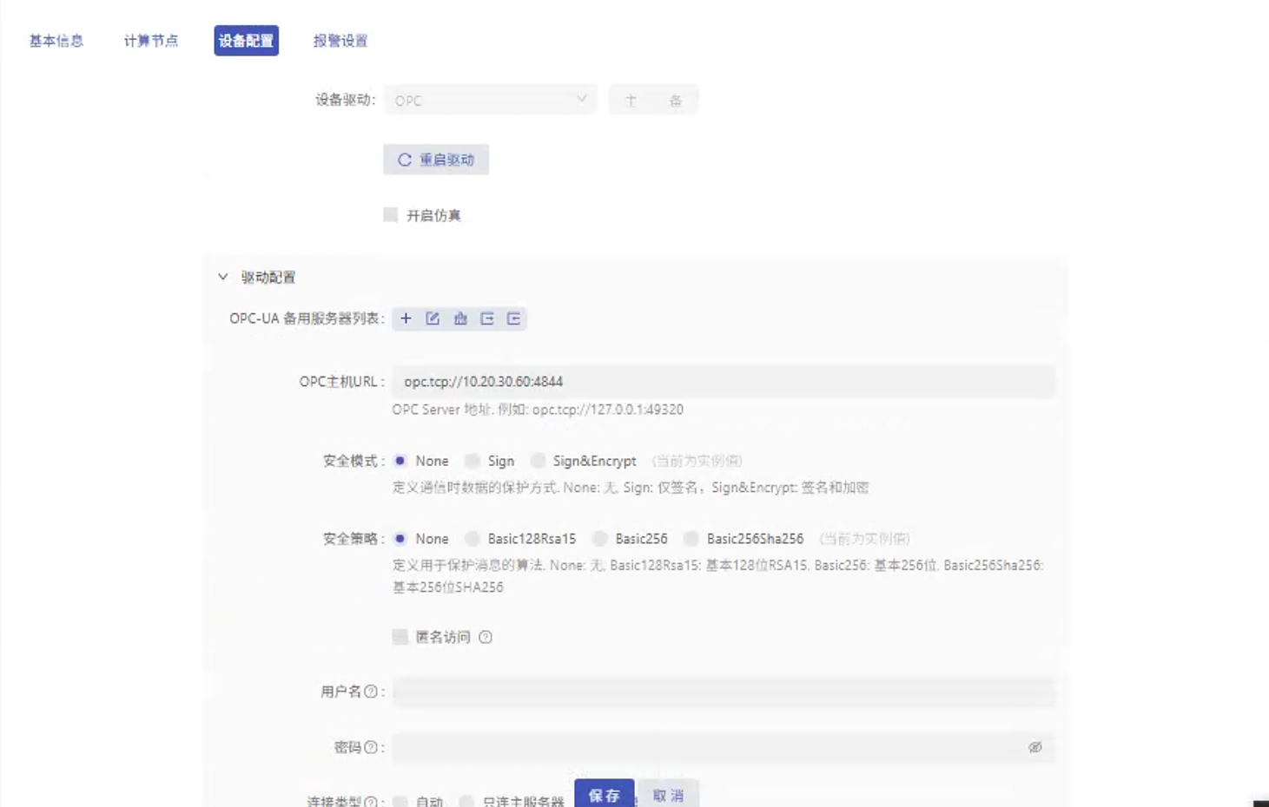Click help icon next to 用户名 label

point(371,692)
